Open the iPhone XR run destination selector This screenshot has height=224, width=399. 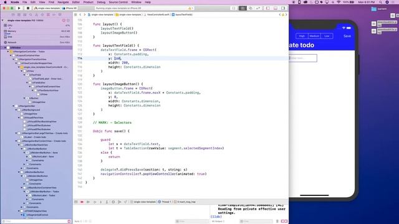click(x=70, y=8)
